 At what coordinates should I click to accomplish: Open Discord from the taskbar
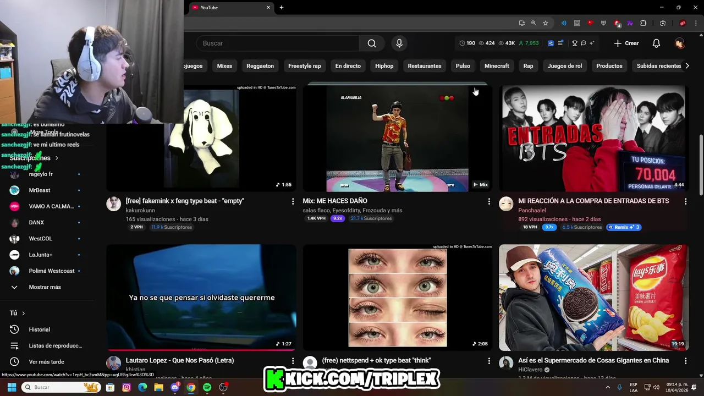point(175,387)
